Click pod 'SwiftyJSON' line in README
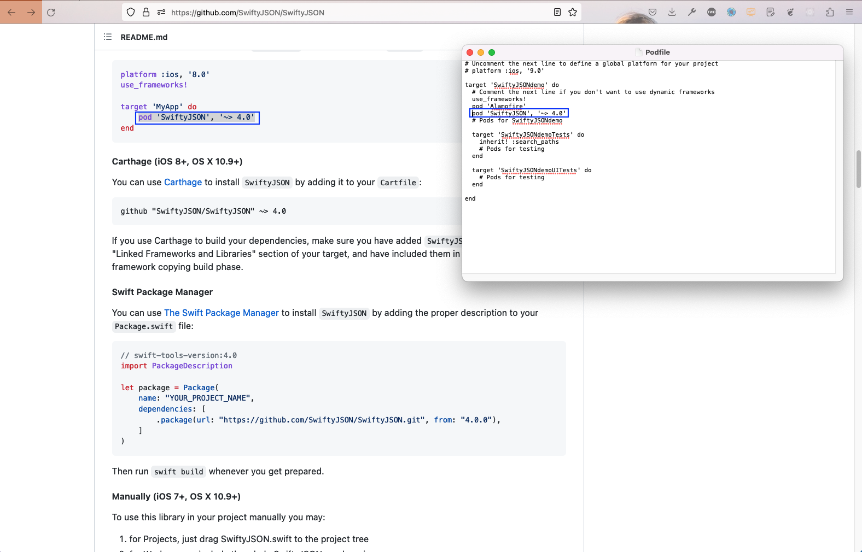The width and height of the screenshot is (862, 552). pos(197,117)
